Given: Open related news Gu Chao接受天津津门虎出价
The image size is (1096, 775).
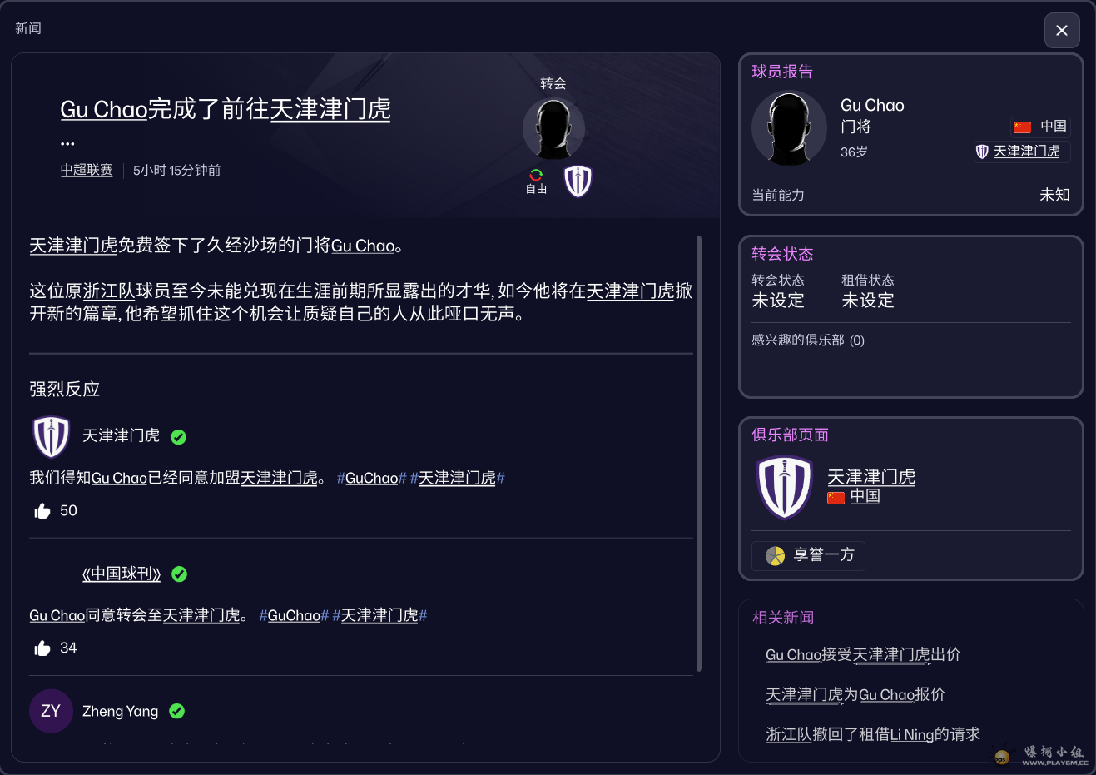Looking at the screenshot, I should [x=862, y=654].
